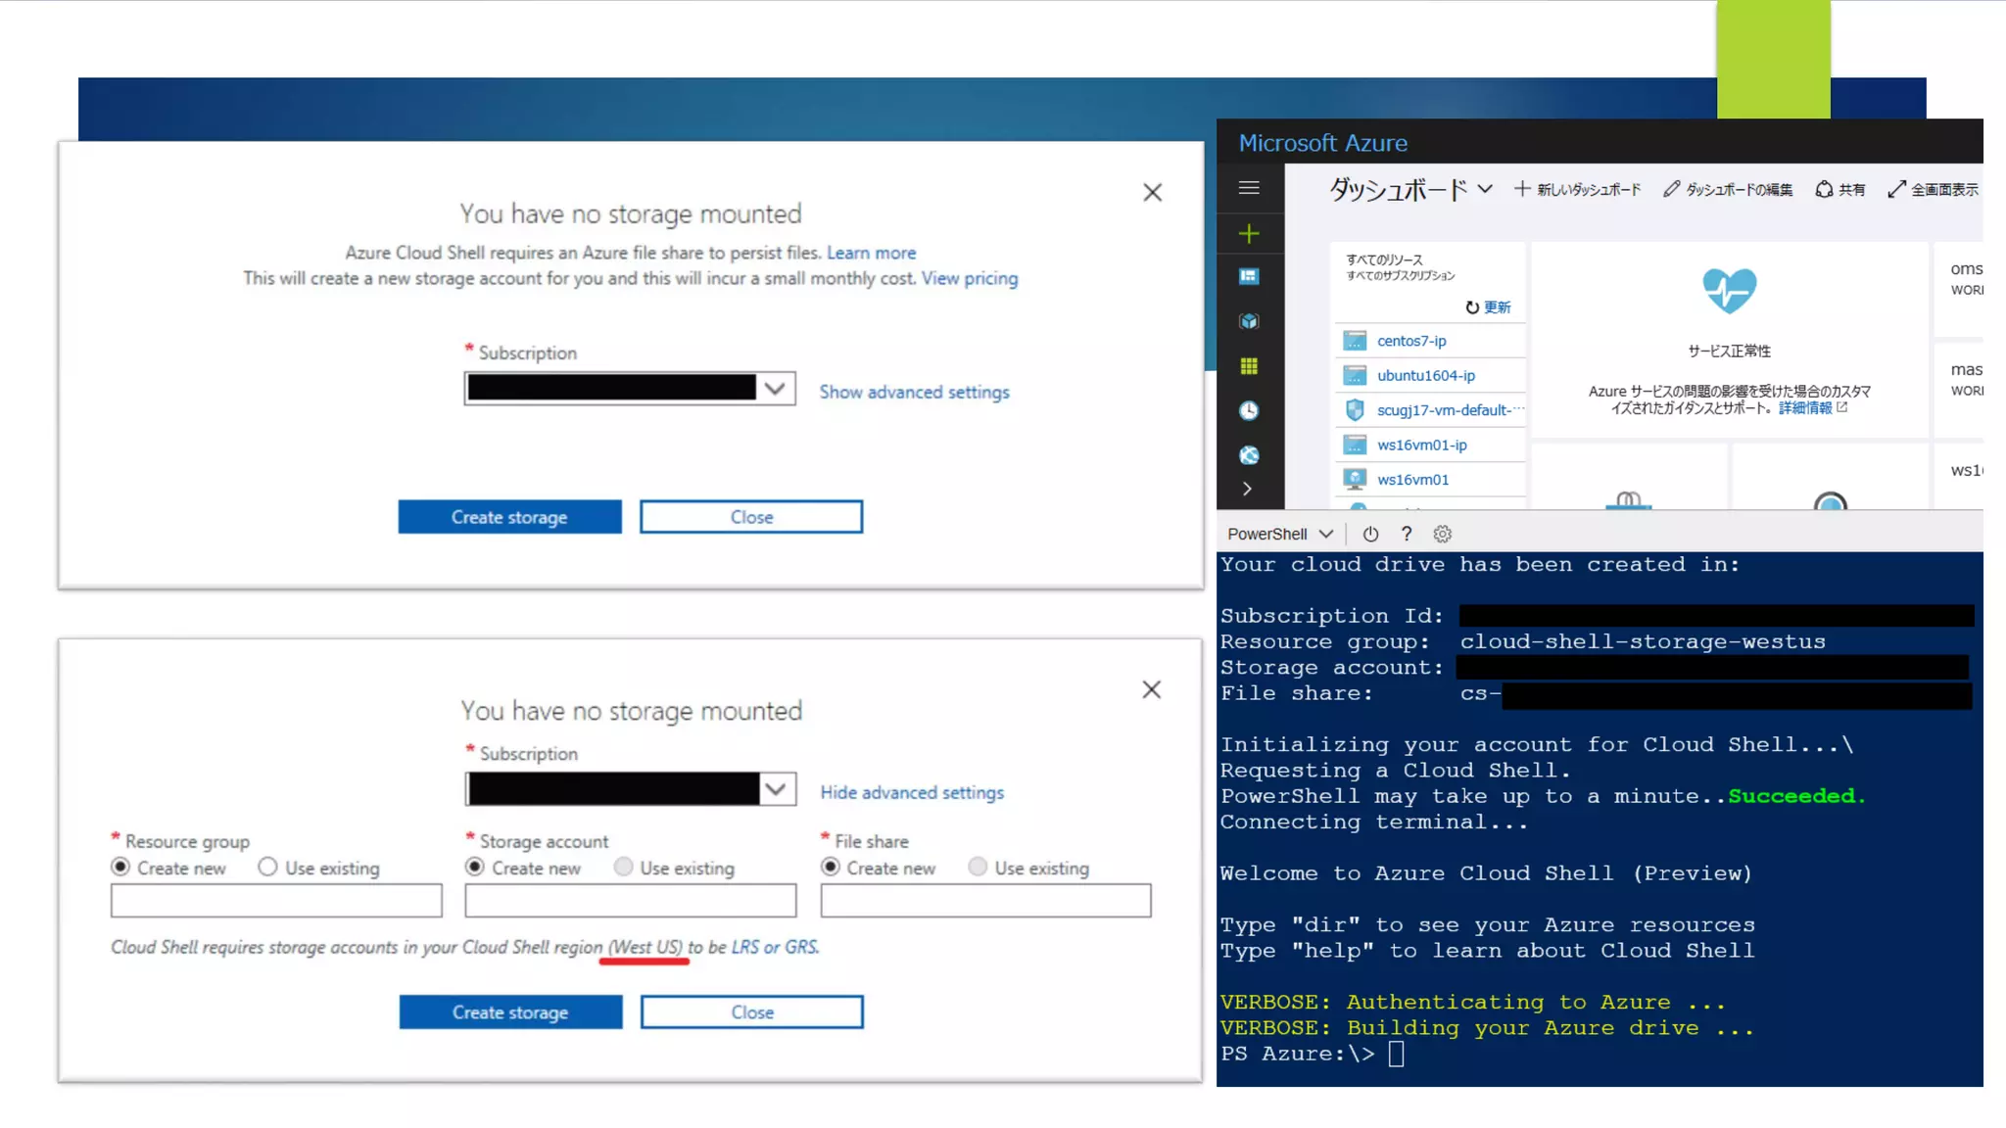2006x1128 pixels.
Task: Open the Subscription dropdown in the top dialog
Action: pyautogui.click(x=775, y=389)
